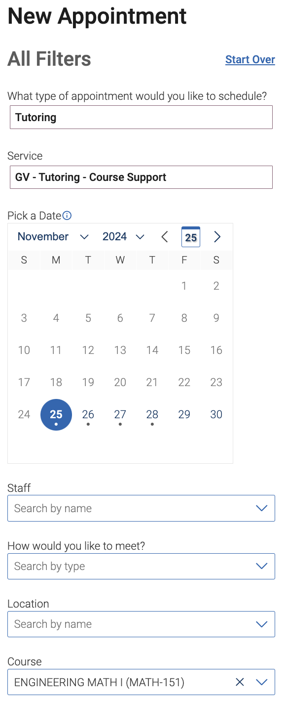The height and width of the screenshot is (703, 286).
Task: Expand the Location dropdown chevron
Action: pyautogui.click(x=262, y=624)
